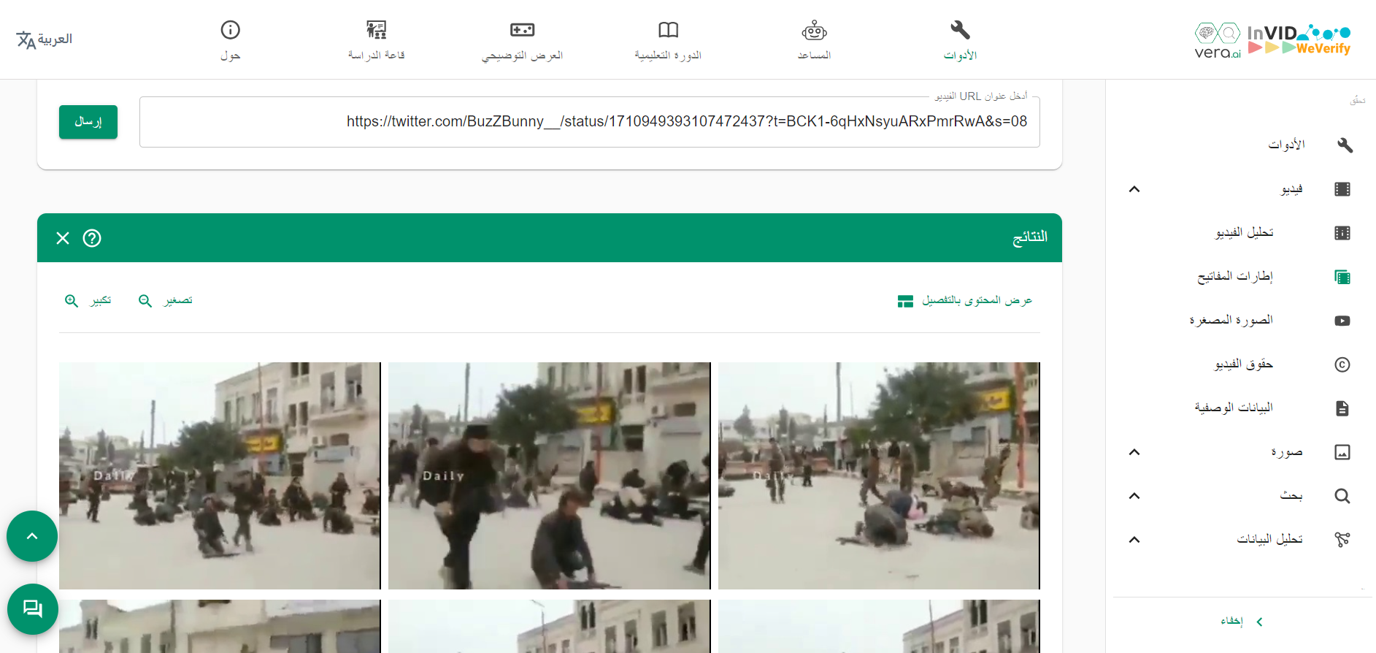This screenshot has height=653, width=1376.
Task: Click the إرسال submit button
Action: pyautogui.click(x=88, y=122)
